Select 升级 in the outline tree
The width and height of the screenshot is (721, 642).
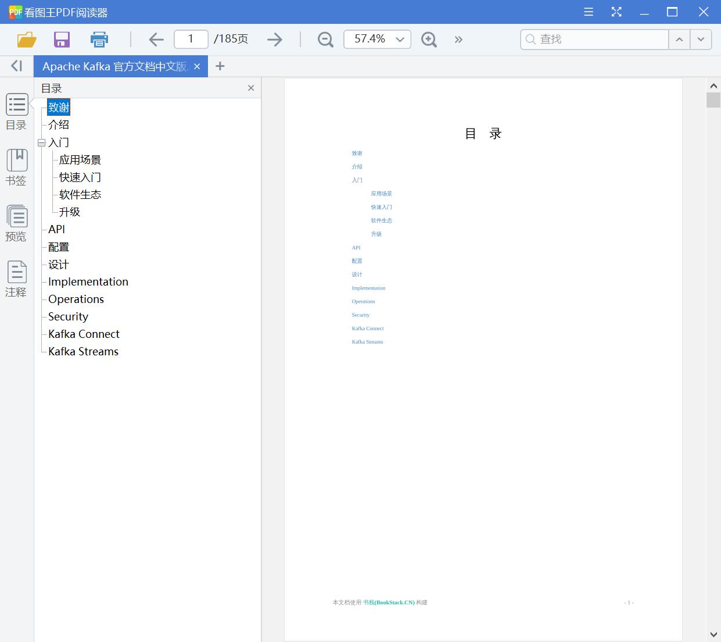click(70, 212)
